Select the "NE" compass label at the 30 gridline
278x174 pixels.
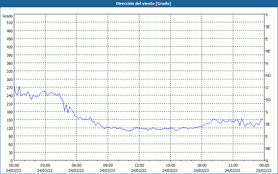[268, 149]
